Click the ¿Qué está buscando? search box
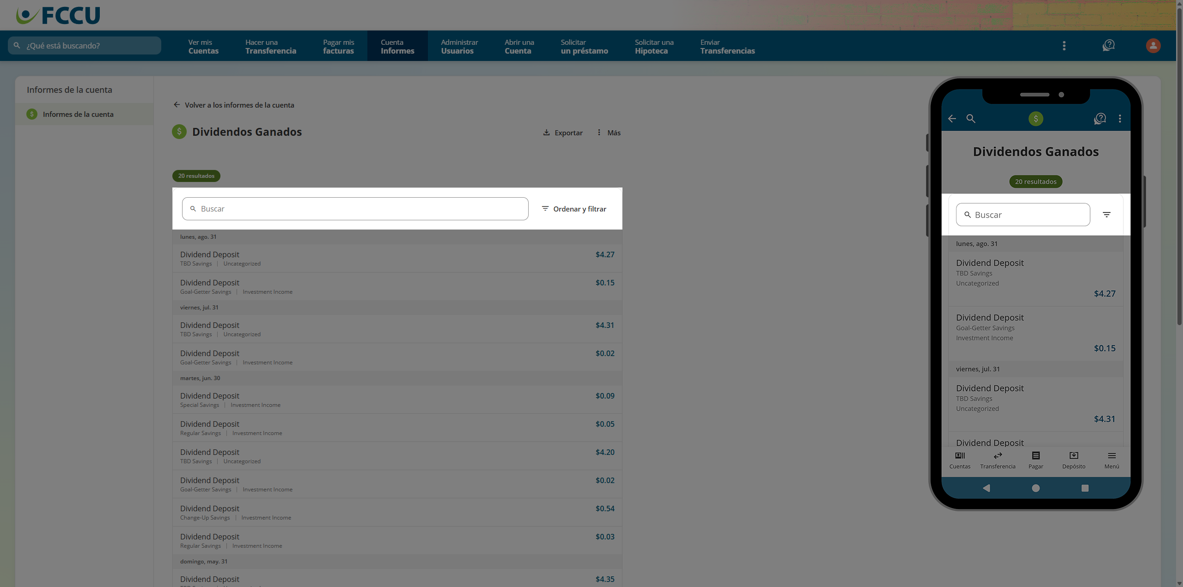 [x=85, y=46]
